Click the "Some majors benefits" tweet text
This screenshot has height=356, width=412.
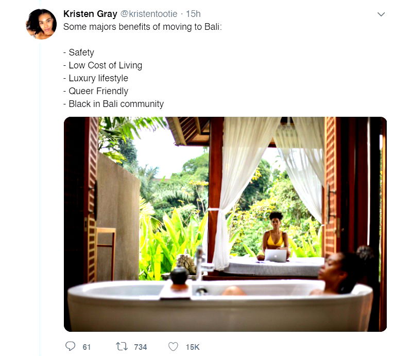[x=143, y=27]
